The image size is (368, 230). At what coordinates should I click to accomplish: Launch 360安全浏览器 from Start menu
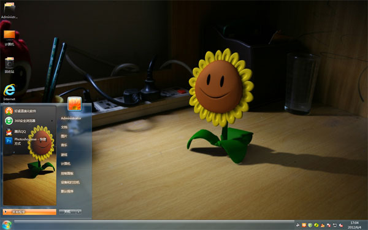click(x=29, y=121)
